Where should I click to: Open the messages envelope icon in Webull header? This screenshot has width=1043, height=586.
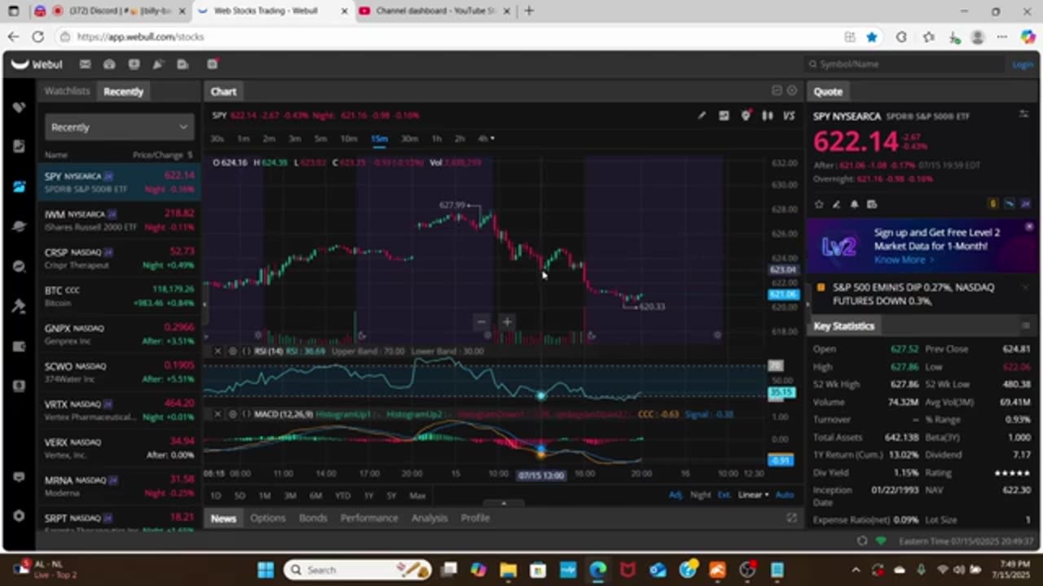[85, 64]
